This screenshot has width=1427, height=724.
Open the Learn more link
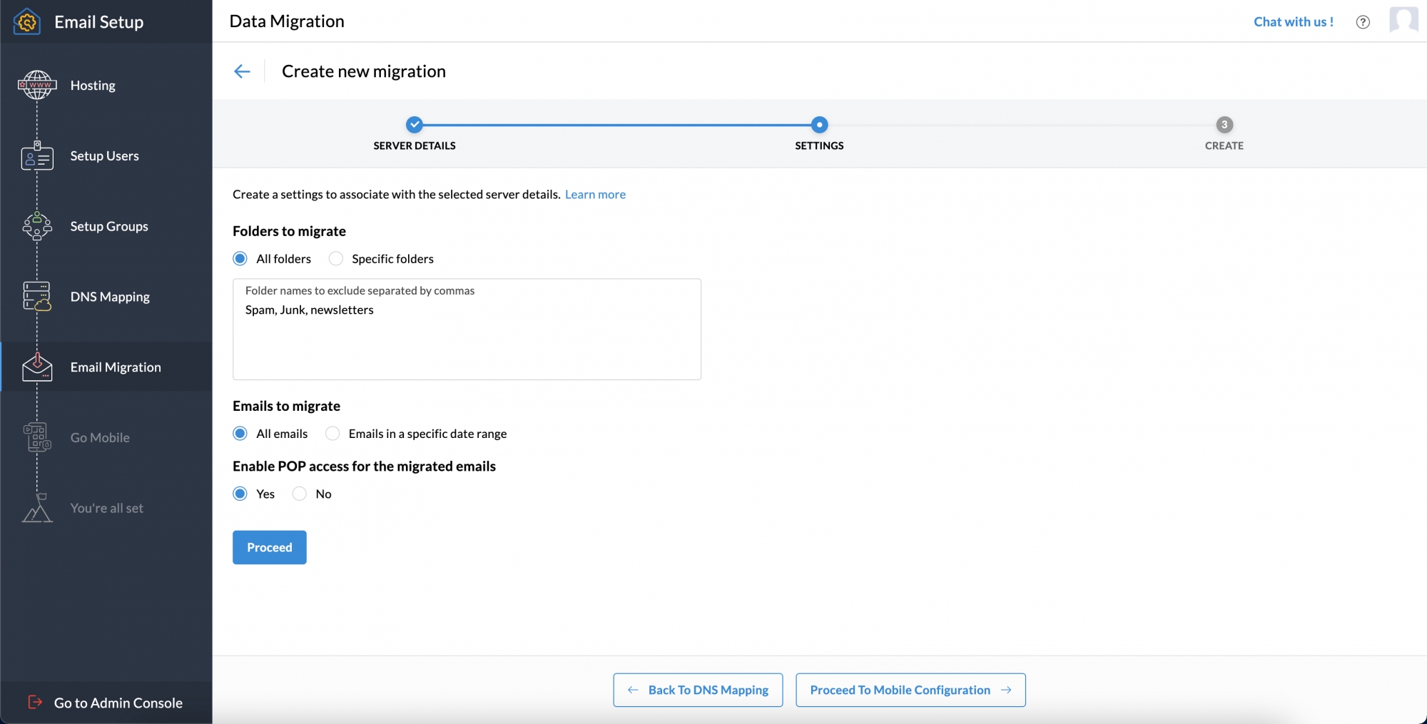595,195
